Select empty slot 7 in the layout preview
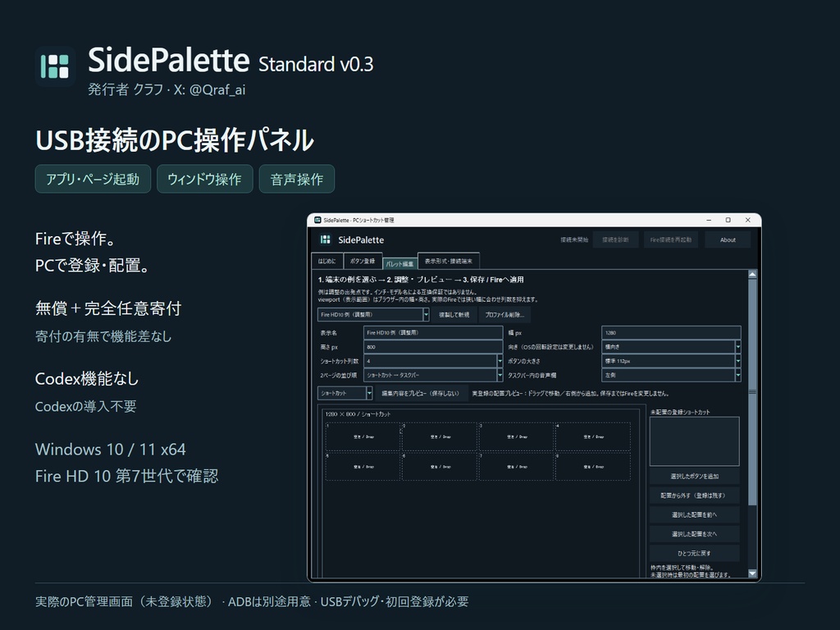 tap(517, 466)
